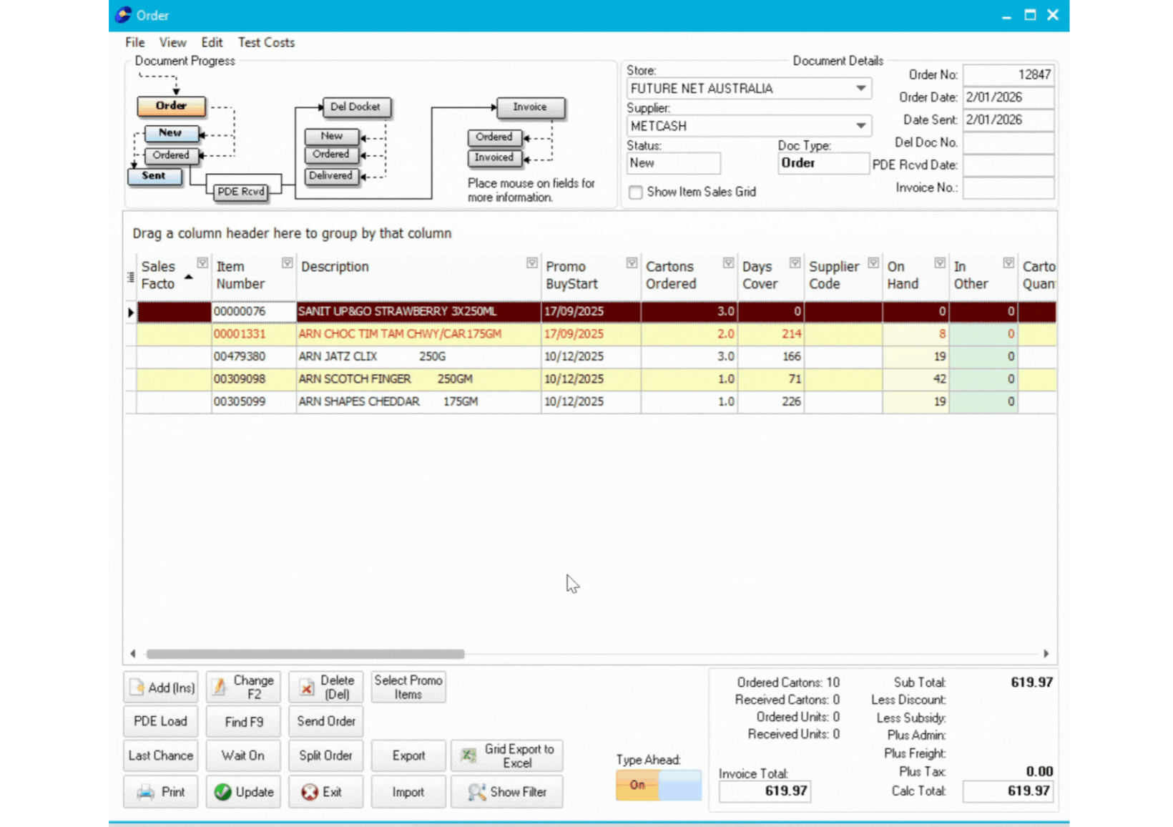Open the File menu
1173x827 pixels.
click(134, 42)
